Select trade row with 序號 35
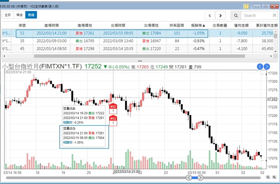 pyautogui.click(x=138, y=41)
